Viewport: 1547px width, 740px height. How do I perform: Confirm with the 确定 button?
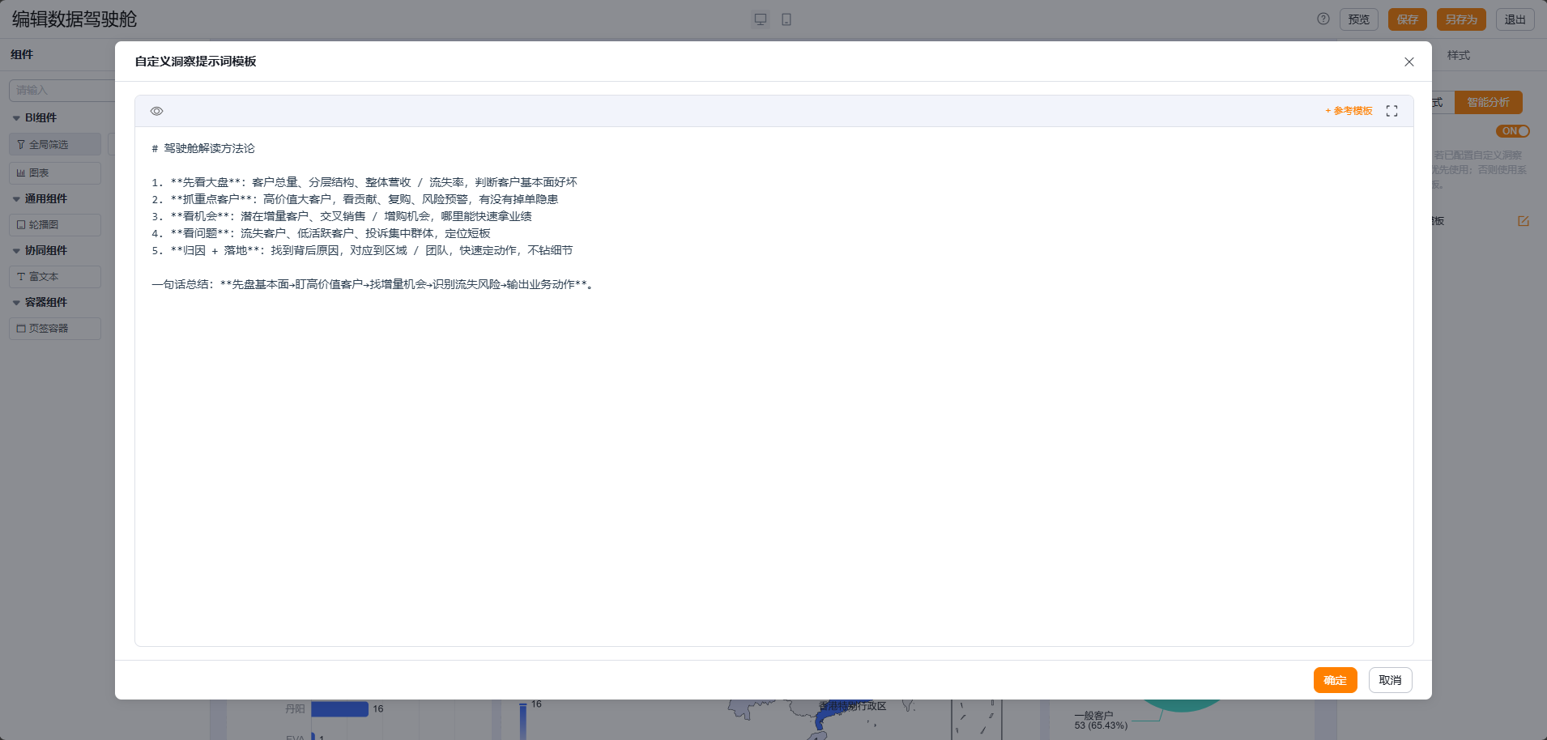[x=1335, y=680]
